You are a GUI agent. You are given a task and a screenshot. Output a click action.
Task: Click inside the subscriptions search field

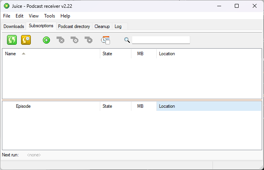161,40
